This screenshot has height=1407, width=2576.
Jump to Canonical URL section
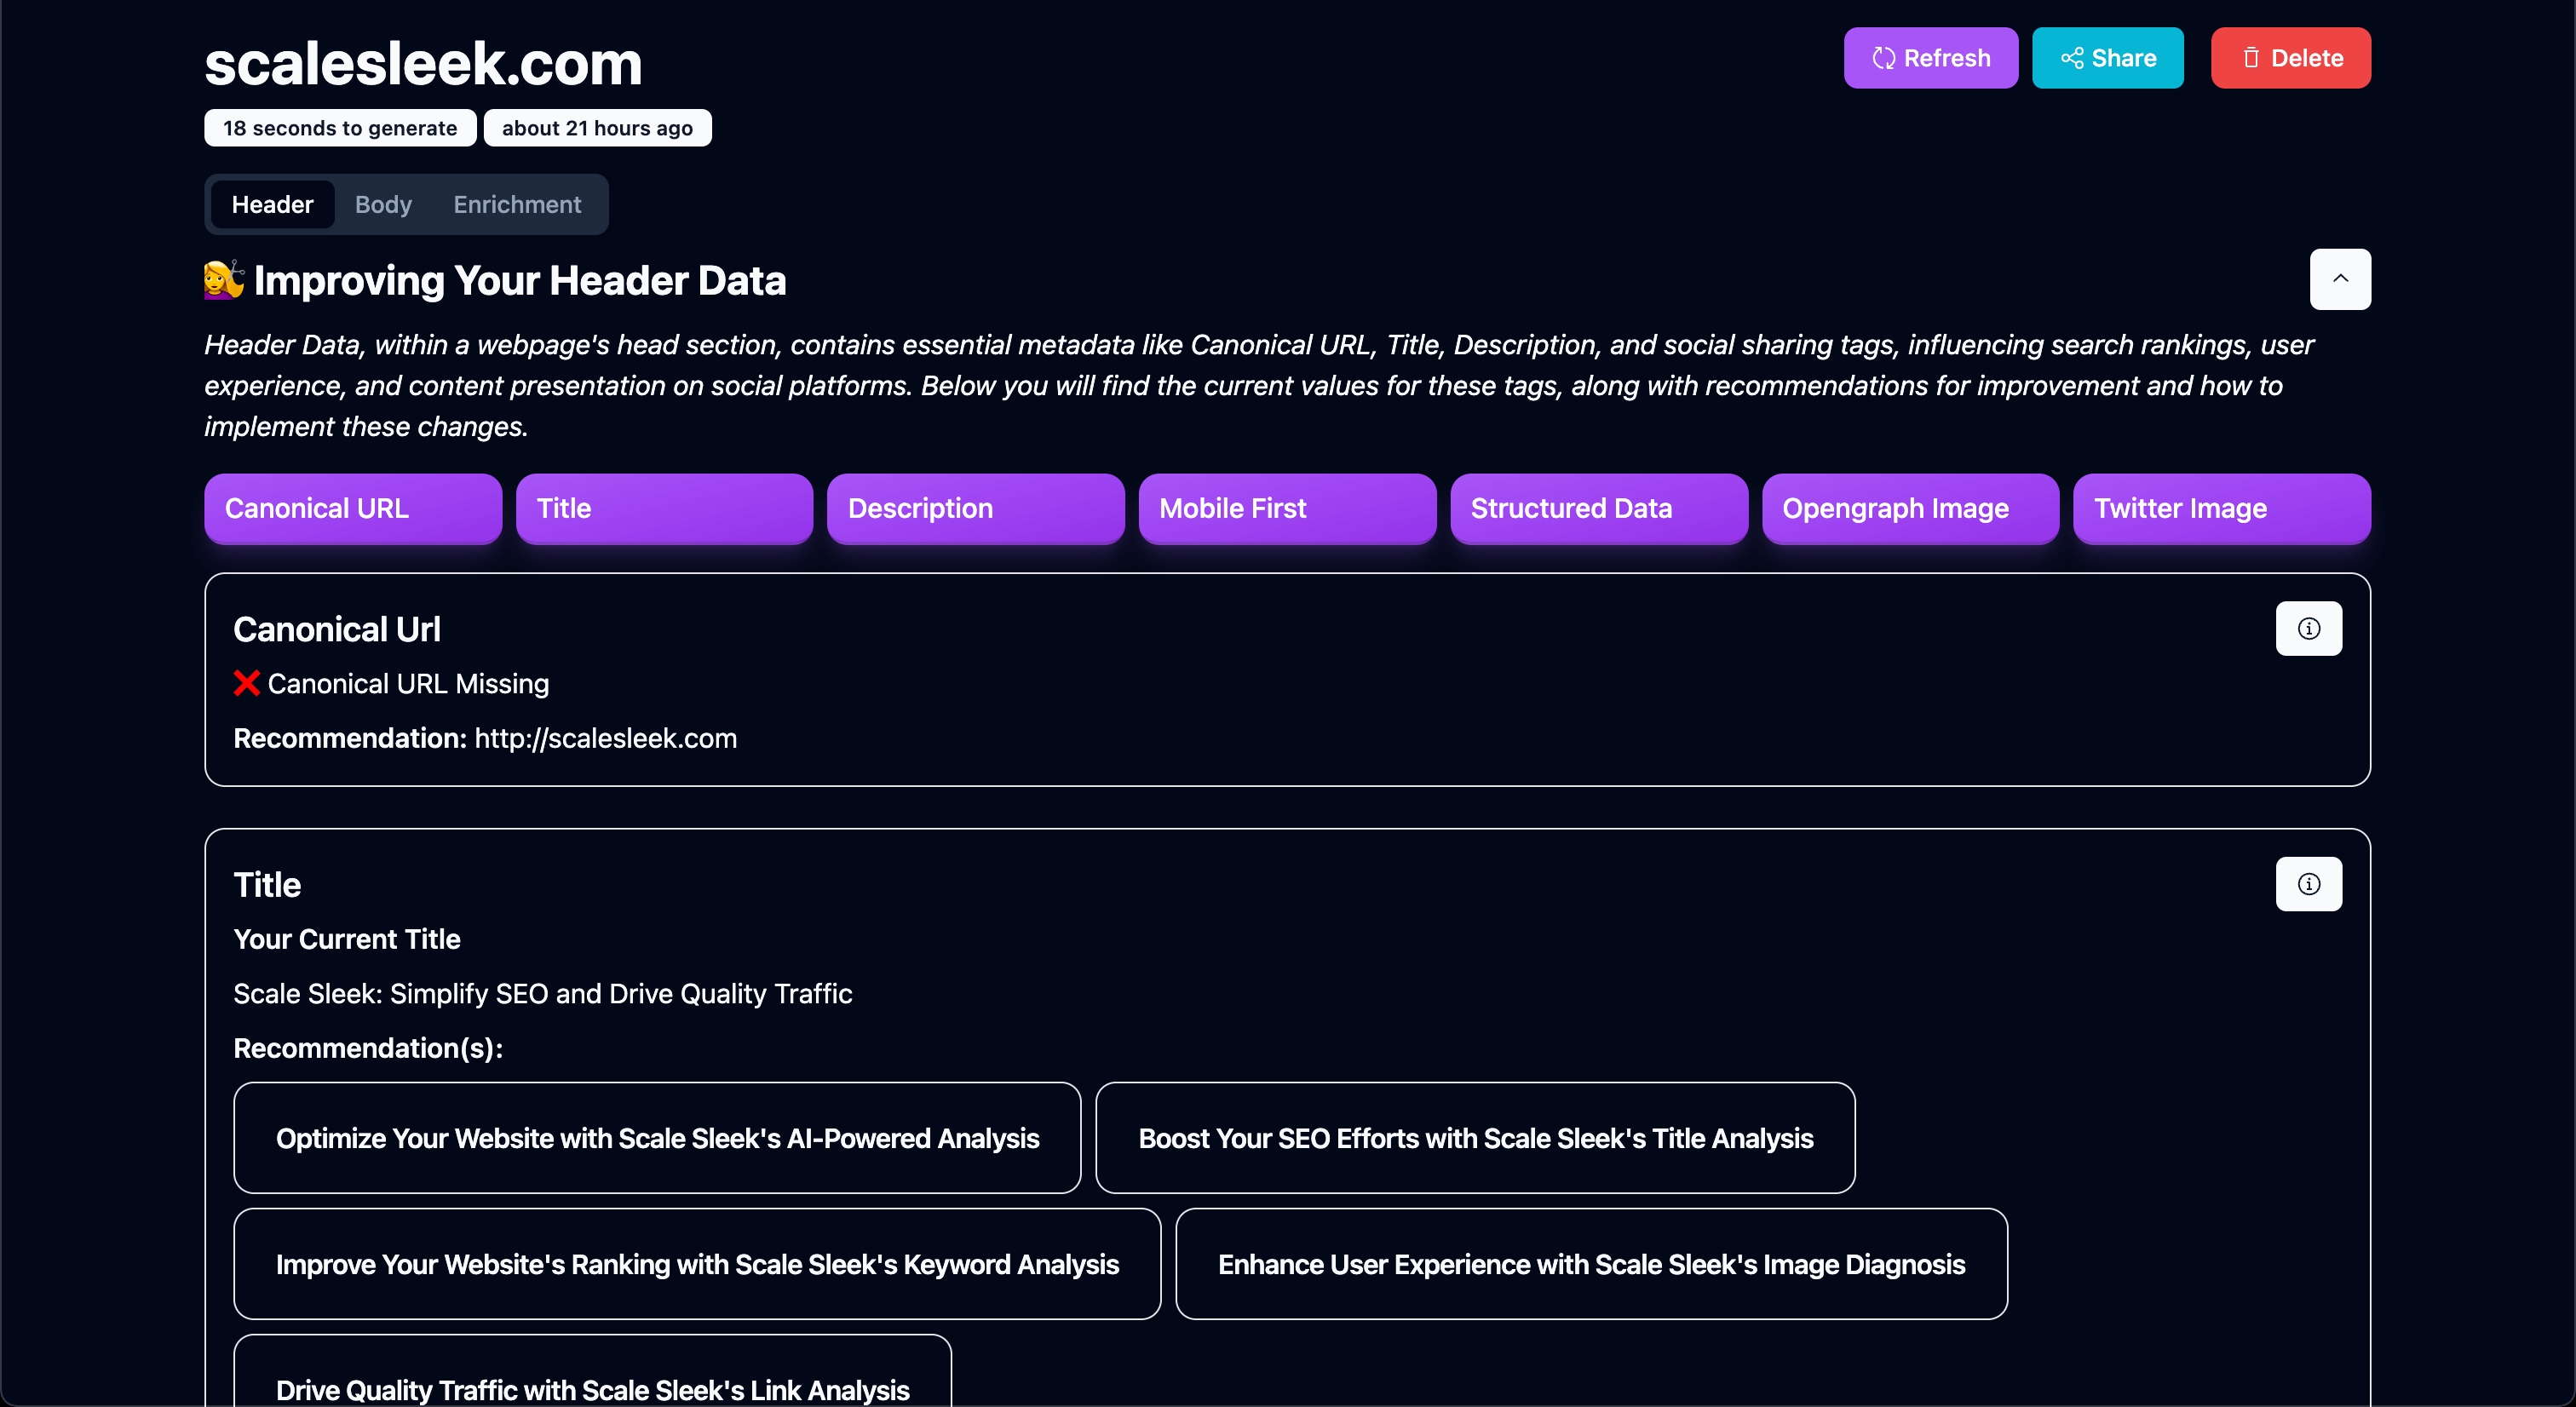tap(353, 508)
